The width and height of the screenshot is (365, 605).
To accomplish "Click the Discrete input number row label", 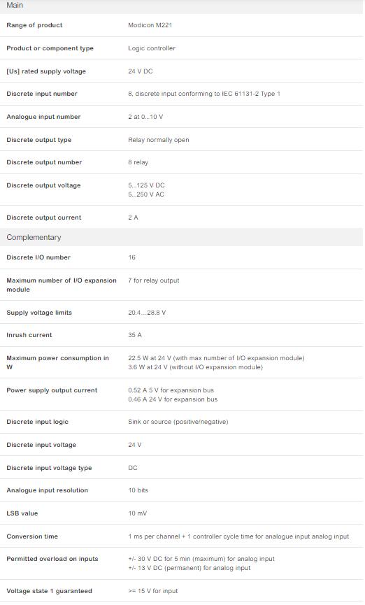I will point(42,94).
